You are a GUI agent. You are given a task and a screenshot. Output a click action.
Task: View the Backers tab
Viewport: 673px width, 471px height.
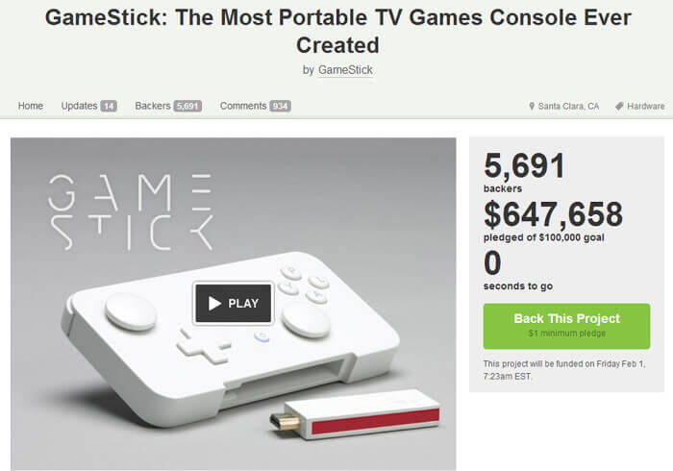coord(152,106)
